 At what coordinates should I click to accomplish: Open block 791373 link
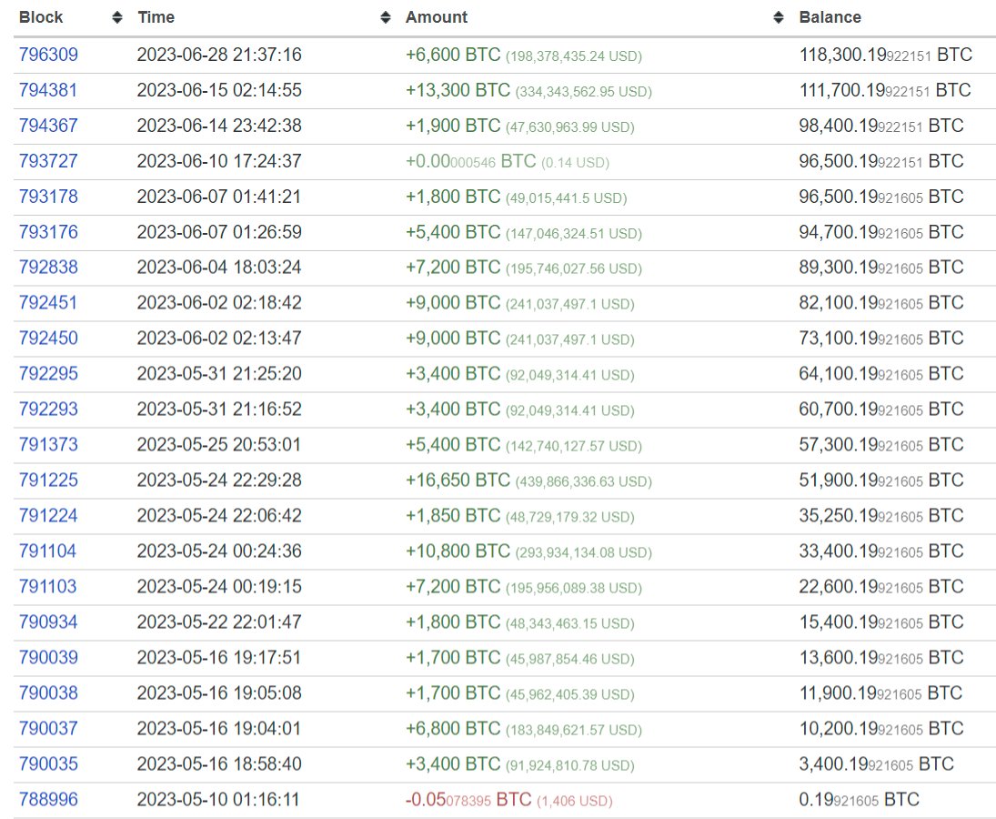click(x=48, y=445)
